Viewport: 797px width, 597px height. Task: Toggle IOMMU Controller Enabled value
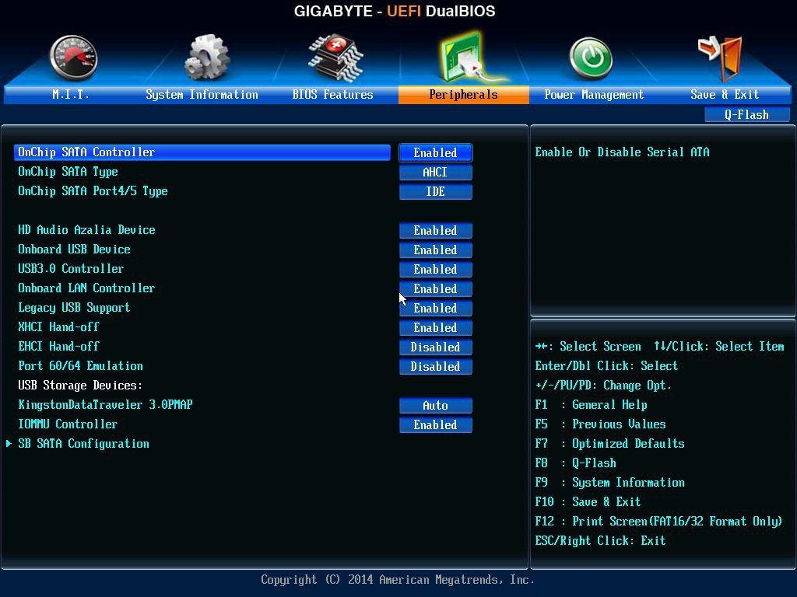click(436, 425)
